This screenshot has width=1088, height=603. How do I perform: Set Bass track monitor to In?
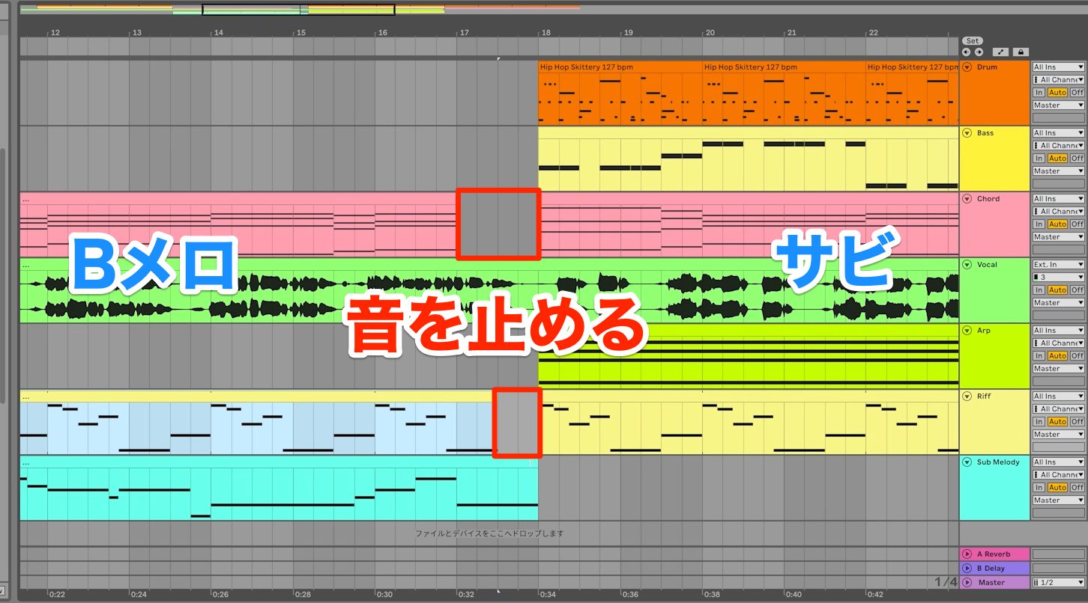(x=1039, y=159)
